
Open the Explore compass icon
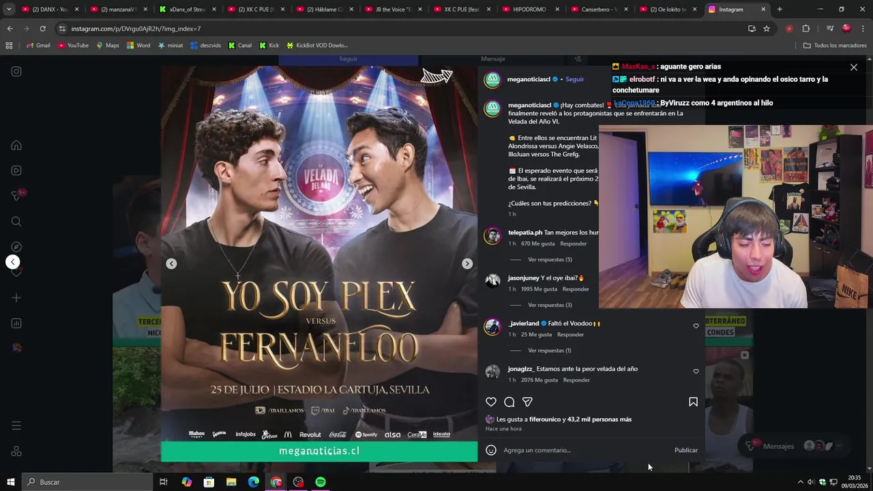point(16,247)
